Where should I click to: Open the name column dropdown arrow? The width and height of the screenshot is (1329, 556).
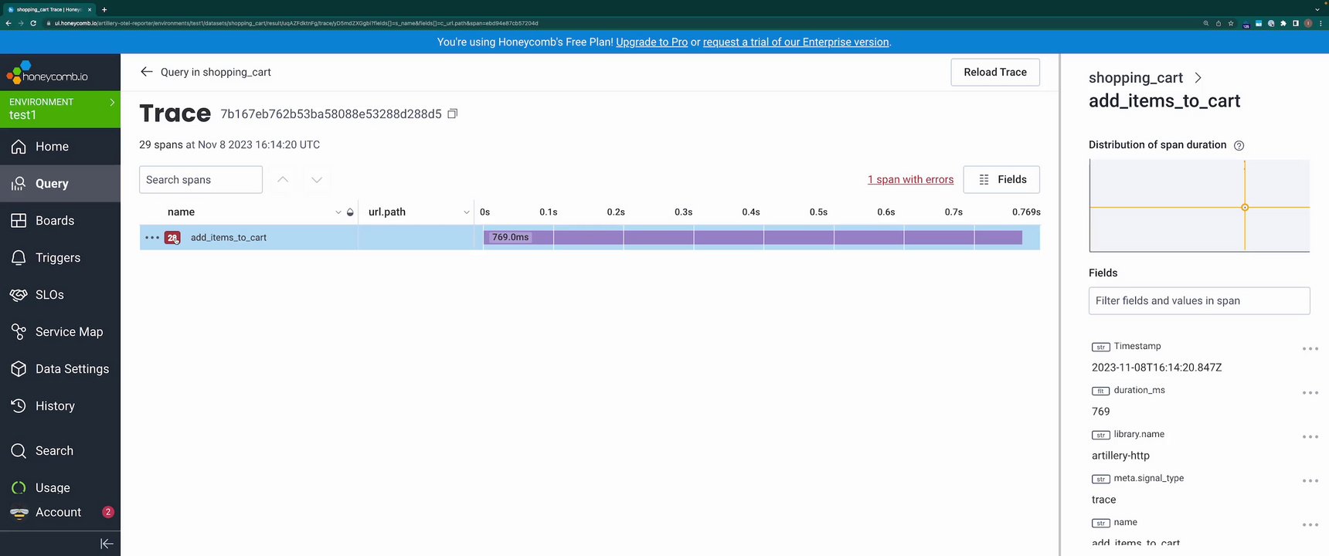(x=338, y=212)
